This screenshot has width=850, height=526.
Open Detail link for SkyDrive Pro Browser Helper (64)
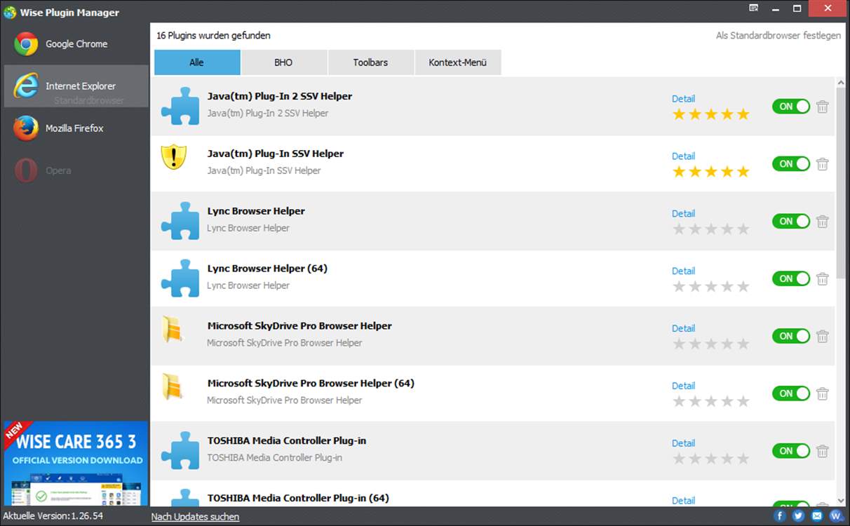click(683, 386)
